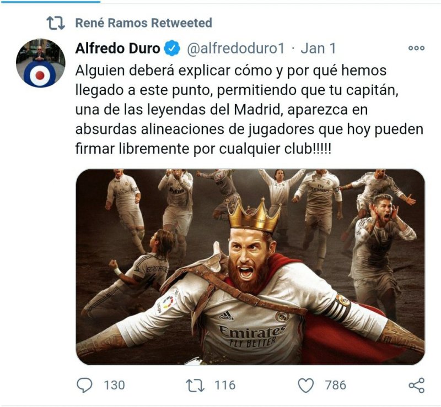Open Alfredo Duro's profile picture
441x407 pixels.
pyautogui.click(x=40, y=63)
